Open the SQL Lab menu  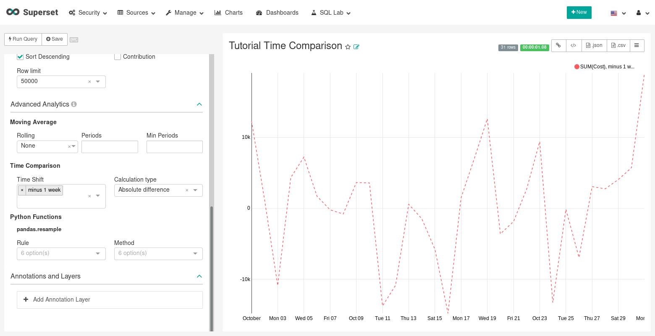331,13
